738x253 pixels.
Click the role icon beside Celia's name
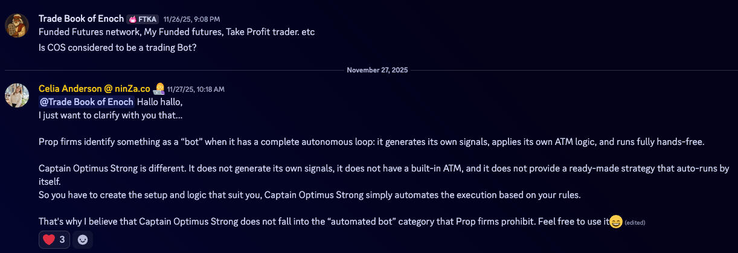pyautogui.click(x=159, y=89)
